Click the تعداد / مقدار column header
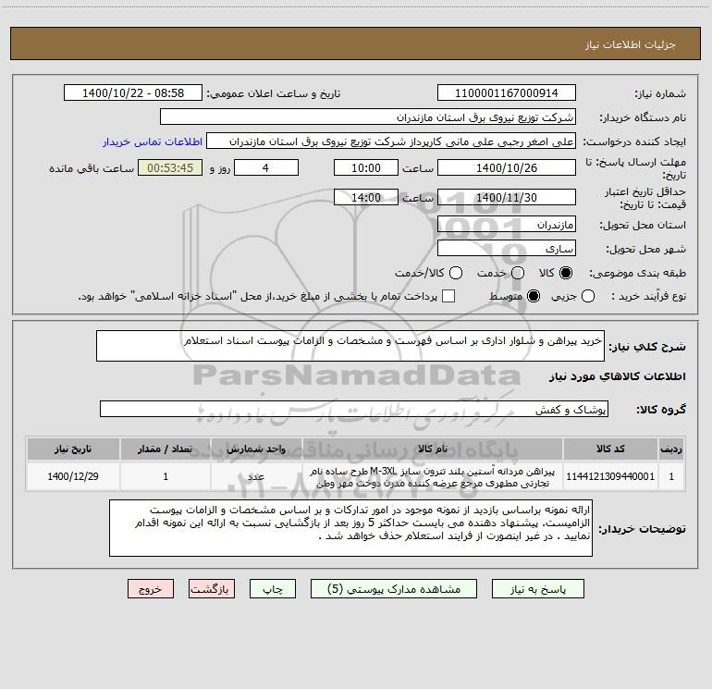The width and height of the screenshot is (712, 689). (166, 449)
